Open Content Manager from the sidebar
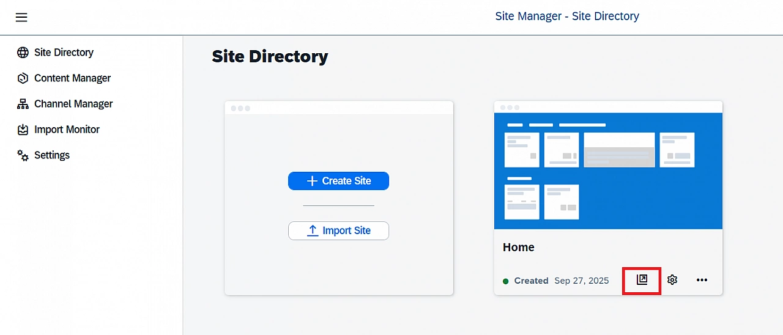The image size is (783, 335). [x=72, y=78]
